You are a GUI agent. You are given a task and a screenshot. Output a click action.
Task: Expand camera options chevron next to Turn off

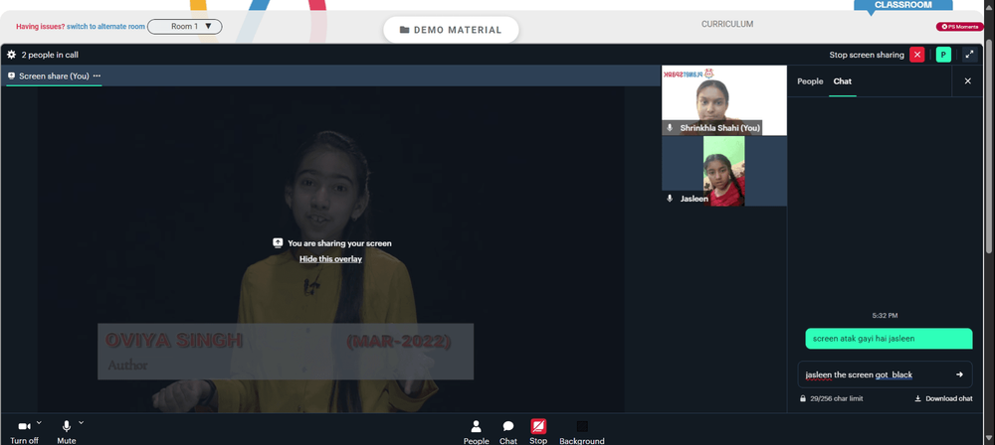pos(40,422)
